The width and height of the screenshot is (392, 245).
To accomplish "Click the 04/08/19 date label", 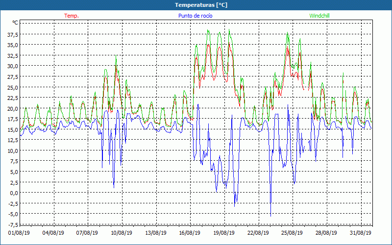I will (x=53, y=233).
